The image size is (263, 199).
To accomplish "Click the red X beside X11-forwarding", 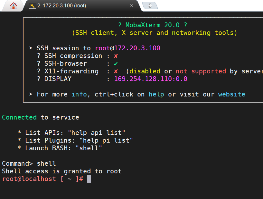I will point(116,71).
